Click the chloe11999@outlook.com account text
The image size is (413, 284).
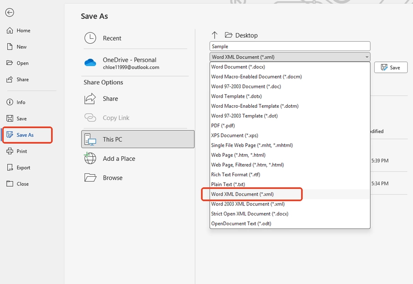(131, 67)
